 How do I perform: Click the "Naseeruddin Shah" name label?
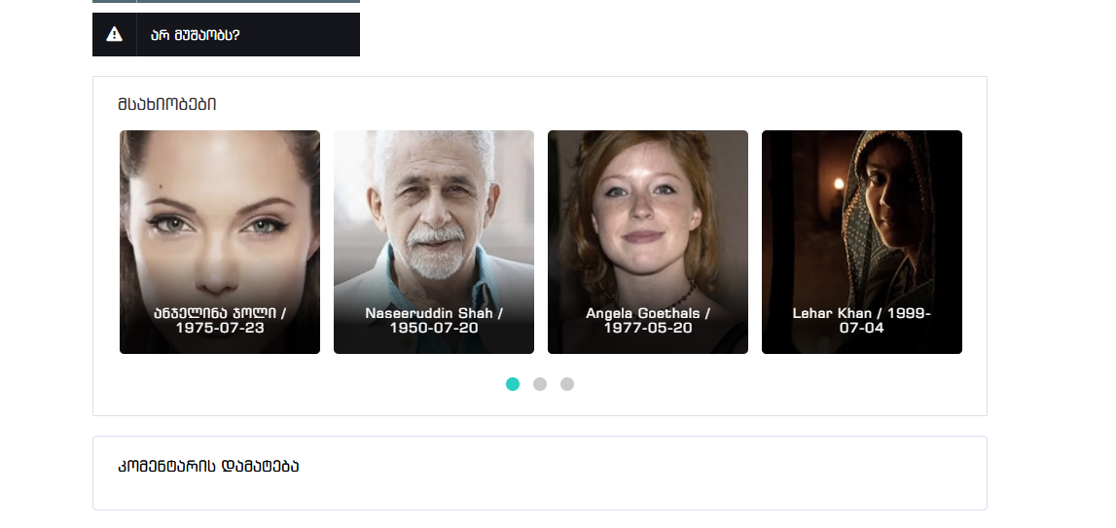[x=428, y=313]
